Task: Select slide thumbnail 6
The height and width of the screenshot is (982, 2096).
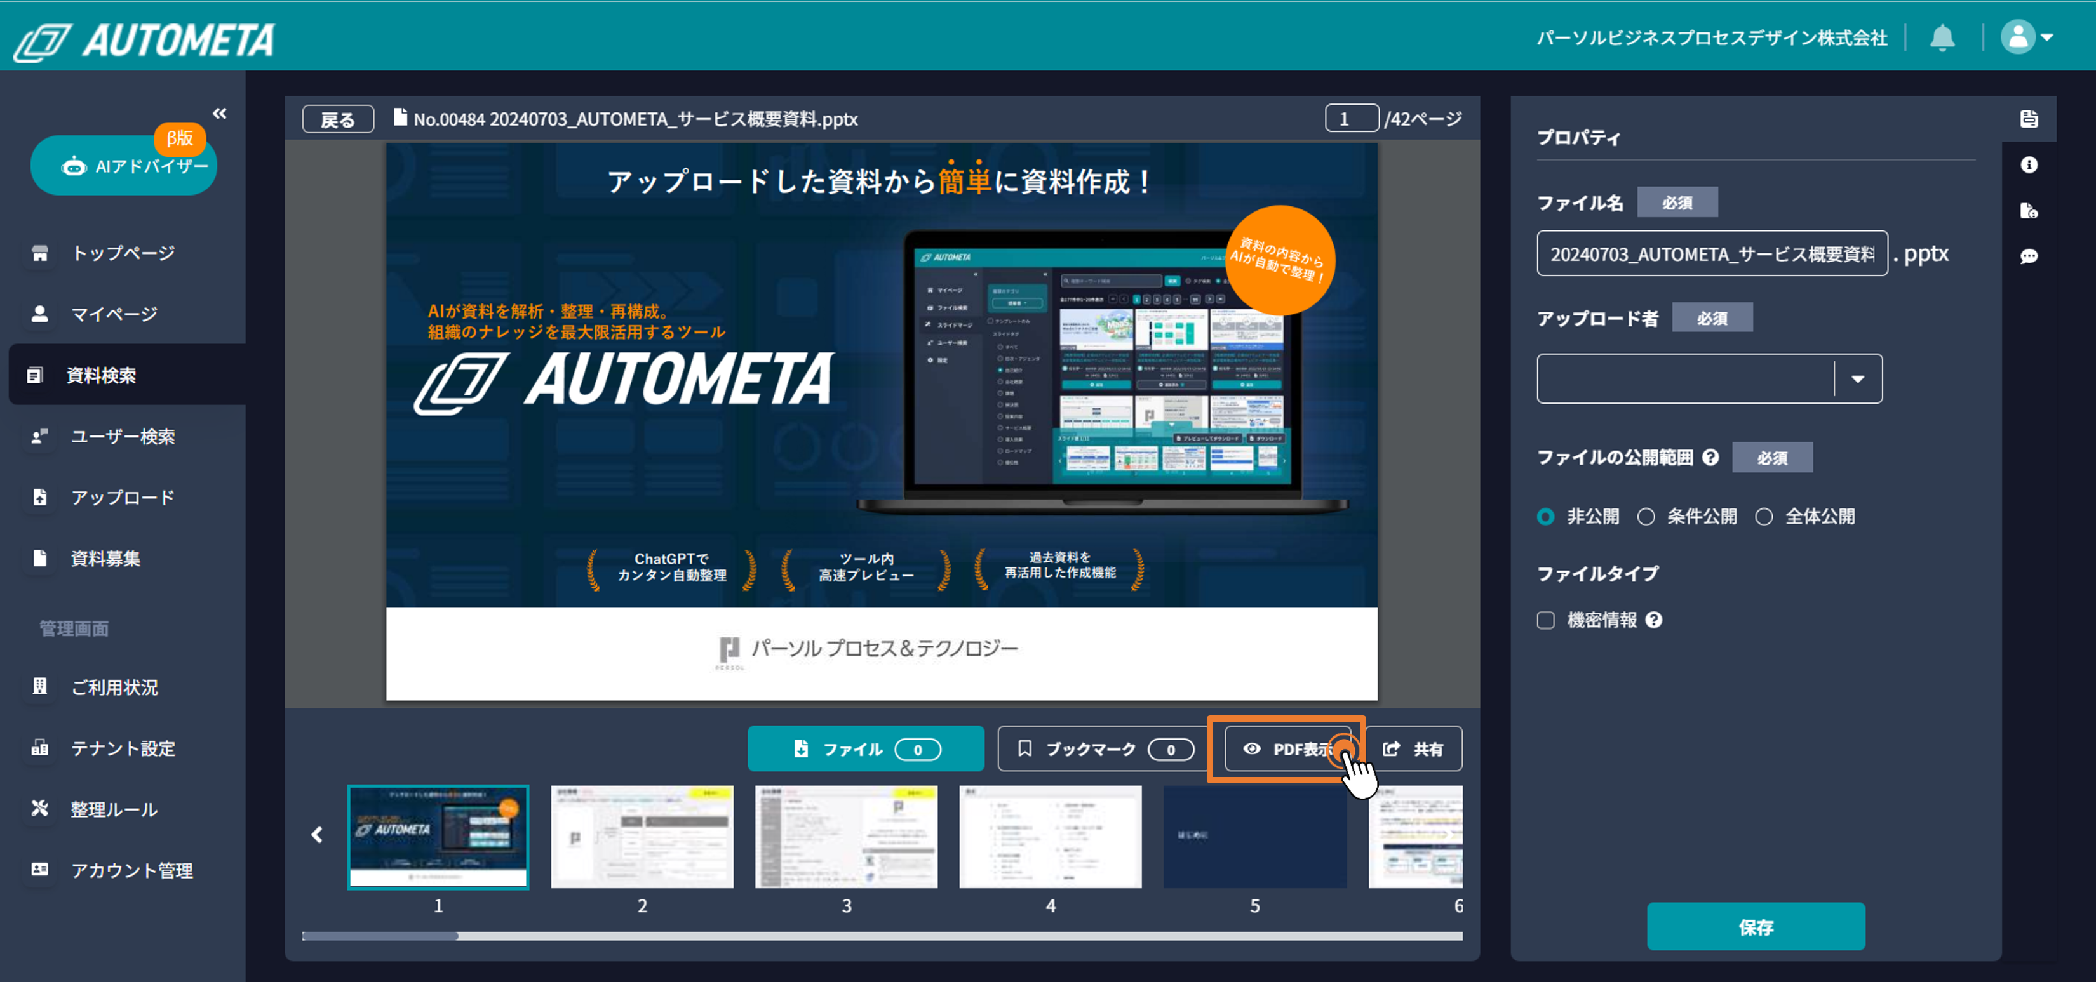Action: (1416, 837)
